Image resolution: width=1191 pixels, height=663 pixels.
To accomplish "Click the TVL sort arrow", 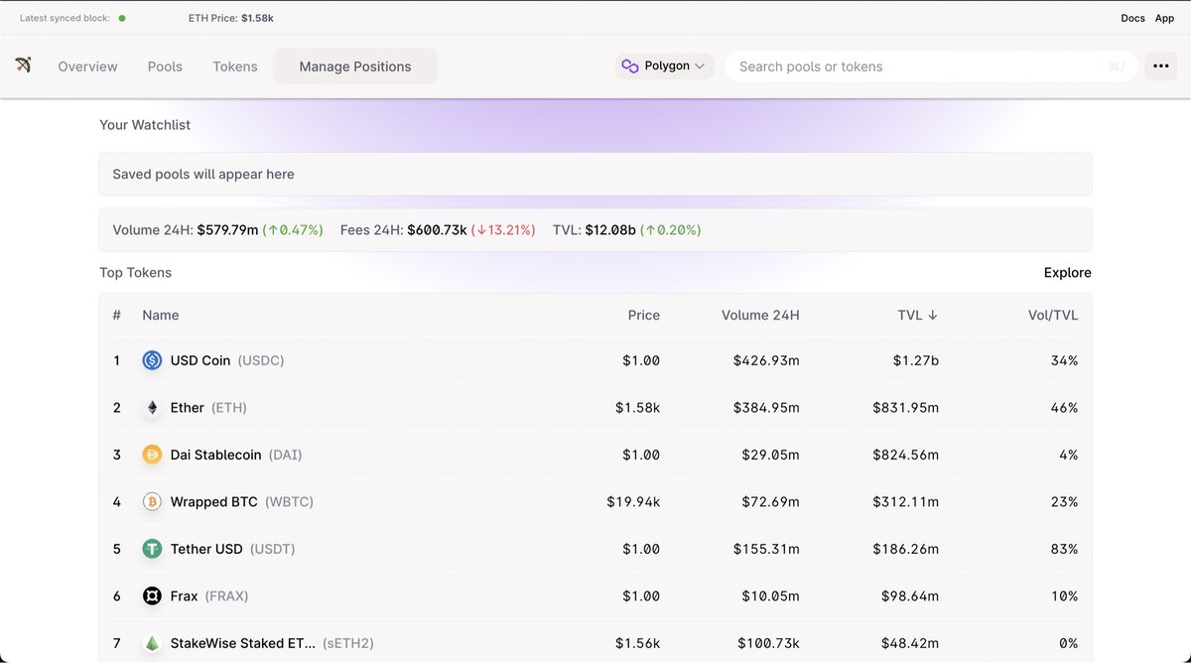I will [932, 315].
